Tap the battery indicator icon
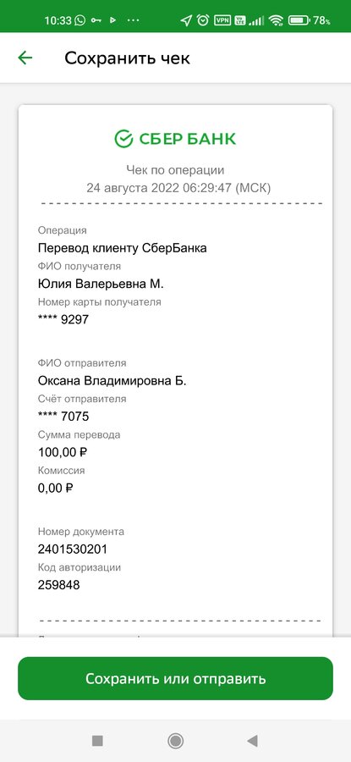This screenshot has width=351, height=762. click(x=299, y=20)
